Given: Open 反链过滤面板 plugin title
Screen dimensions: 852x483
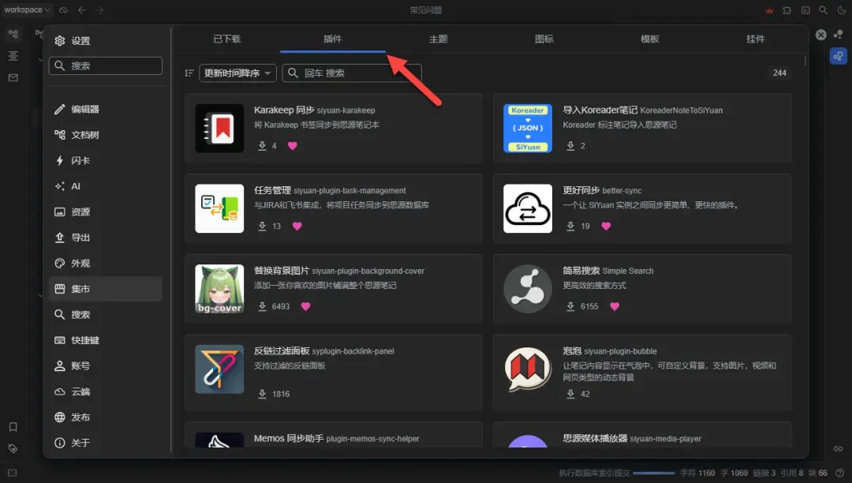Looking at the screenshot, I should [x=282, y=351].
